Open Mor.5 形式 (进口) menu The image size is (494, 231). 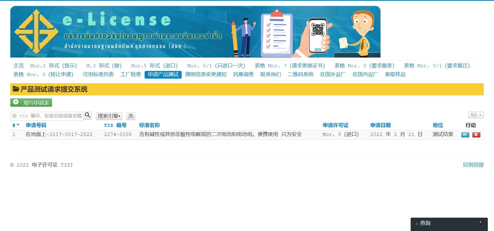pyautogui.click(x=154, y=66)
